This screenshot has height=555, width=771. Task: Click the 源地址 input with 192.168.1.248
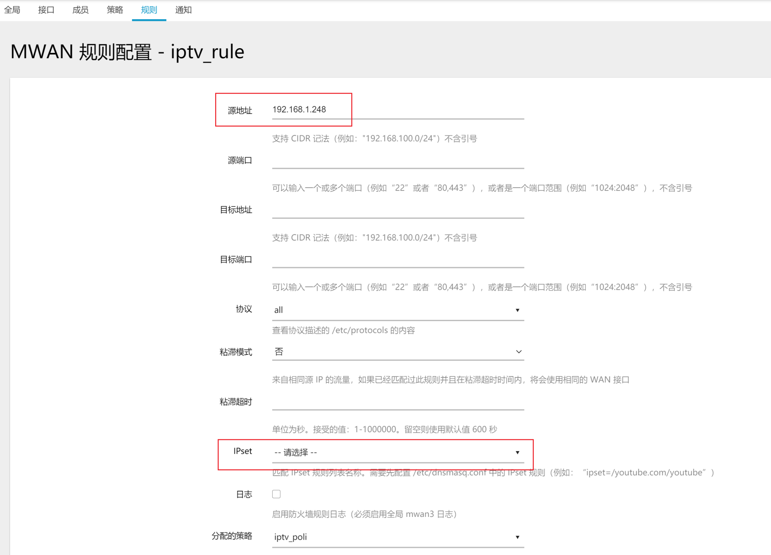coord(398,110)
